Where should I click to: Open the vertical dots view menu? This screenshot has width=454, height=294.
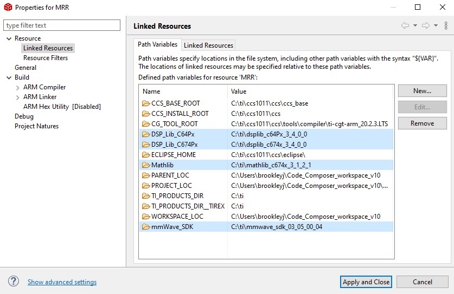(x=446, y=26)
